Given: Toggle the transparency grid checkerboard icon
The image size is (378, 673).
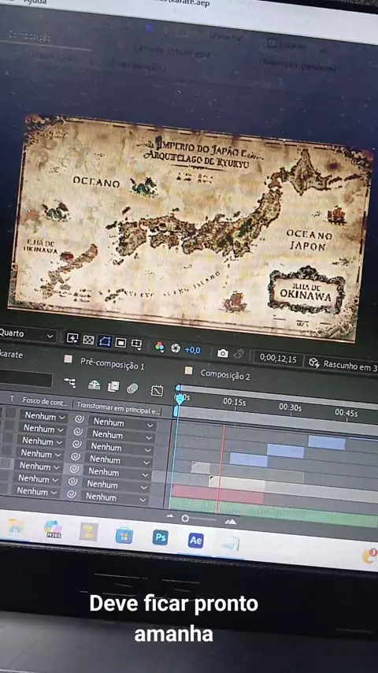Looking at the screenshot, I should [x=88, y=340].
